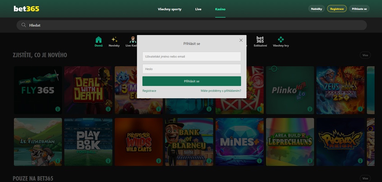Open the Plinko Hi Lo game tile
Image resolution: width=382 pixels, height=182 pixels.
click(x=290, y=90)
